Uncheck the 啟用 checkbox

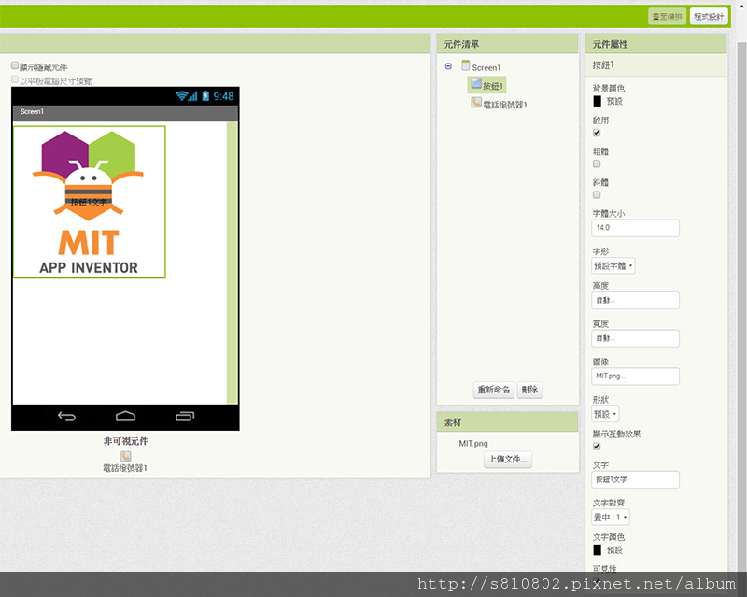click(x=597, y=133)
